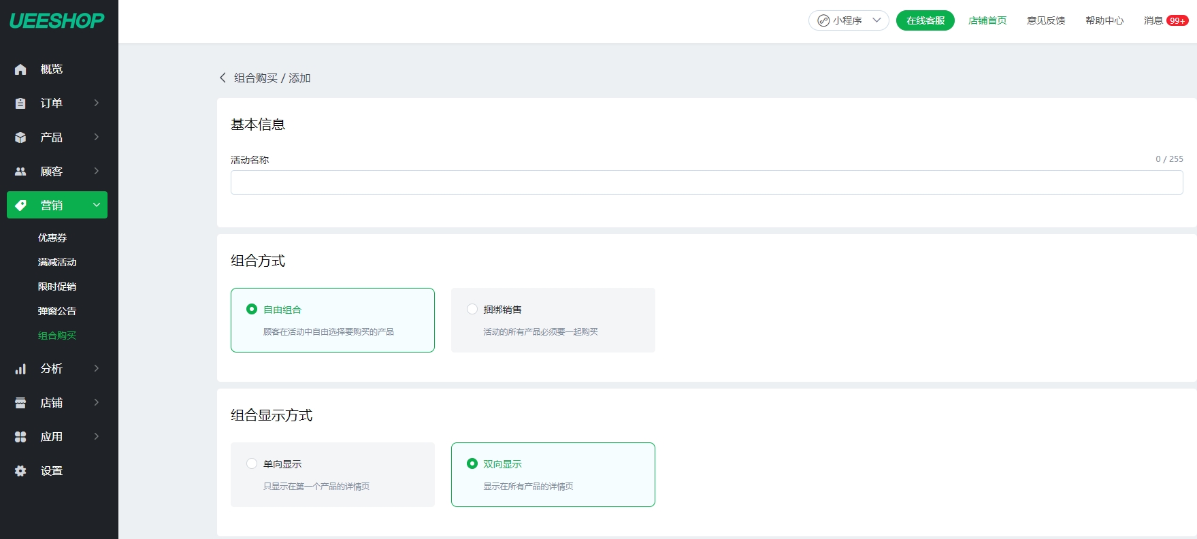Click the 基本信息 section heading
The image size is (1197, 539).
tap(258, 125)
